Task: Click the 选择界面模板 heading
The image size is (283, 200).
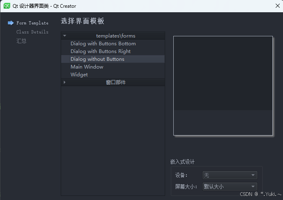Action: 82,21
